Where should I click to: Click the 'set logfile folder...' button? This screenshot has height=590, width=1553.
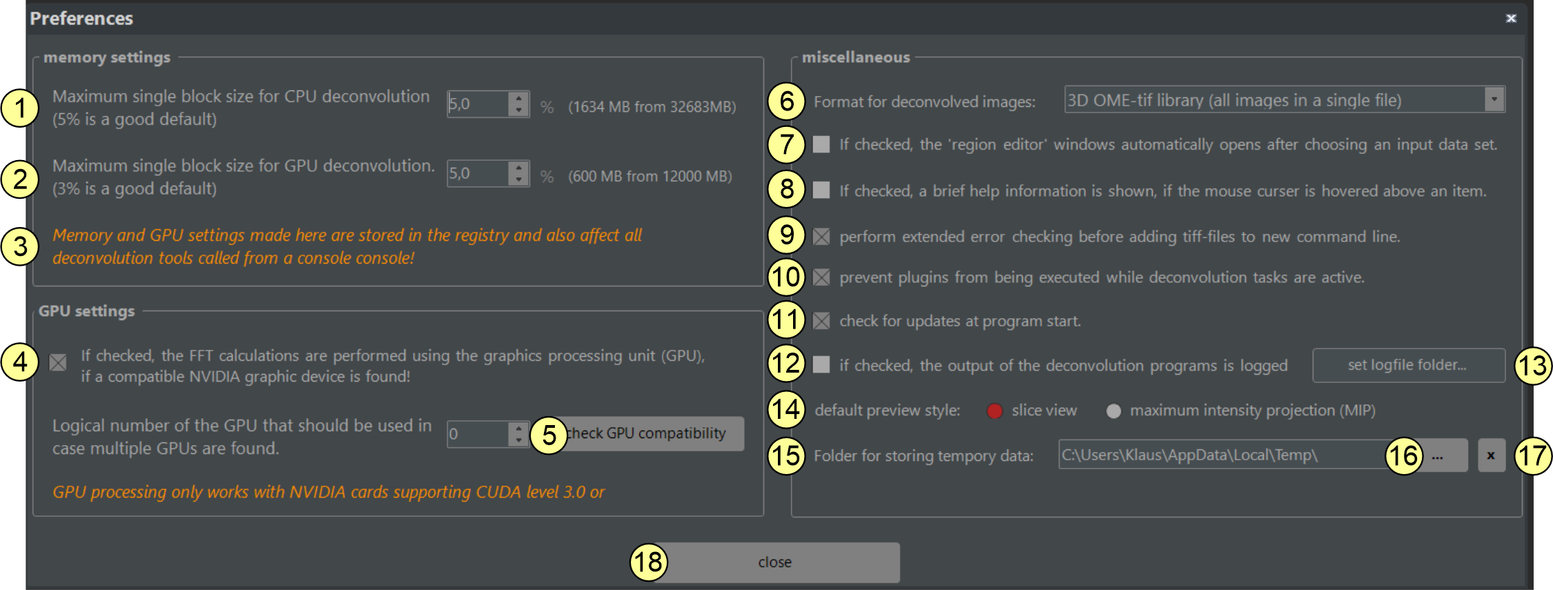click(1408, 365)
